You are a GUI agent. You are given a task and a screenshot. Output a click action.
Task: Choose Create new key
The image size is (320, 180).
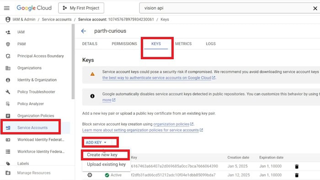pyautogui.click(x=102, y=155)
